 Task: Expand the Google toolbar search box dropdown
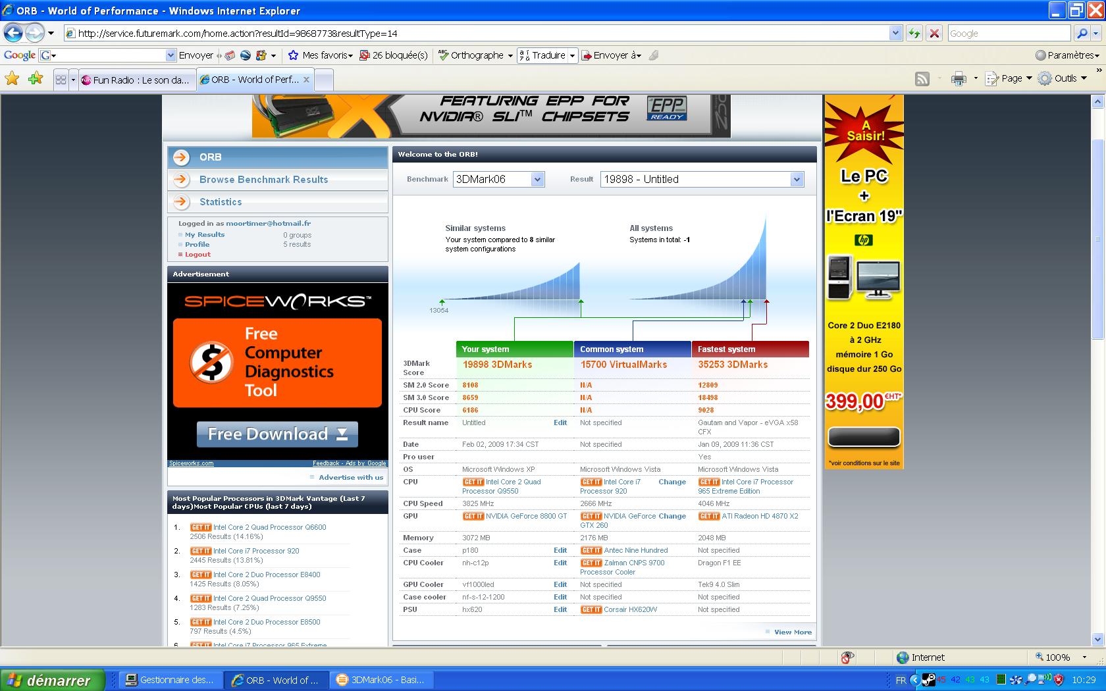(171, 55)
